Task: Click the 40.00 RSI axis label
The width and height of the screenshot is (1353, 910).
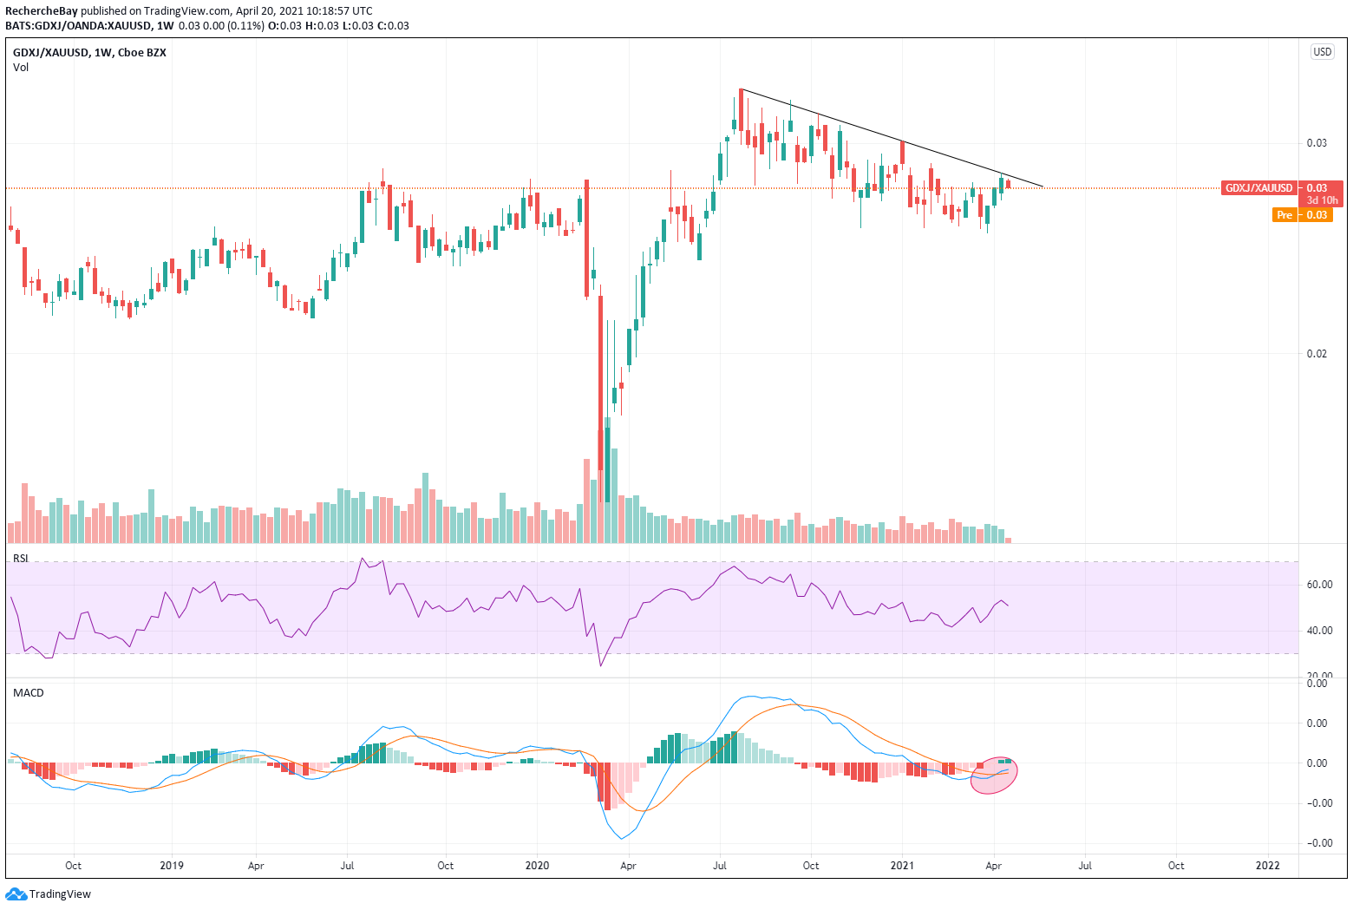Action: click(1319, 631)
